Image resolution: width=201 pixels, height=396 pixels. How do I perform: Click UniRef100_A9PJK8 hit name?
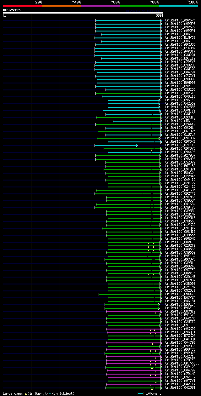click(180, 86)
